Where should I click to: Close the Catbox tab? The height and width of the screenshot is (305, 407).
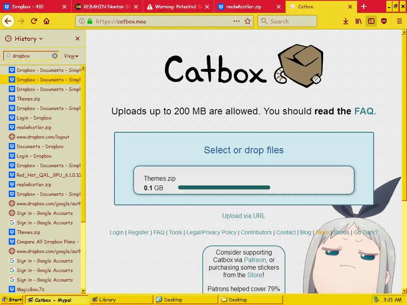pos(350,7)
